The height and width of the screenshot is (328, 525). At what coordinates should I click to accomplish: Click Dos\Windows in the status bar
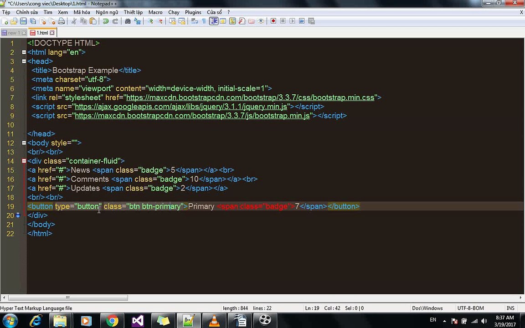tap(427, 308)
